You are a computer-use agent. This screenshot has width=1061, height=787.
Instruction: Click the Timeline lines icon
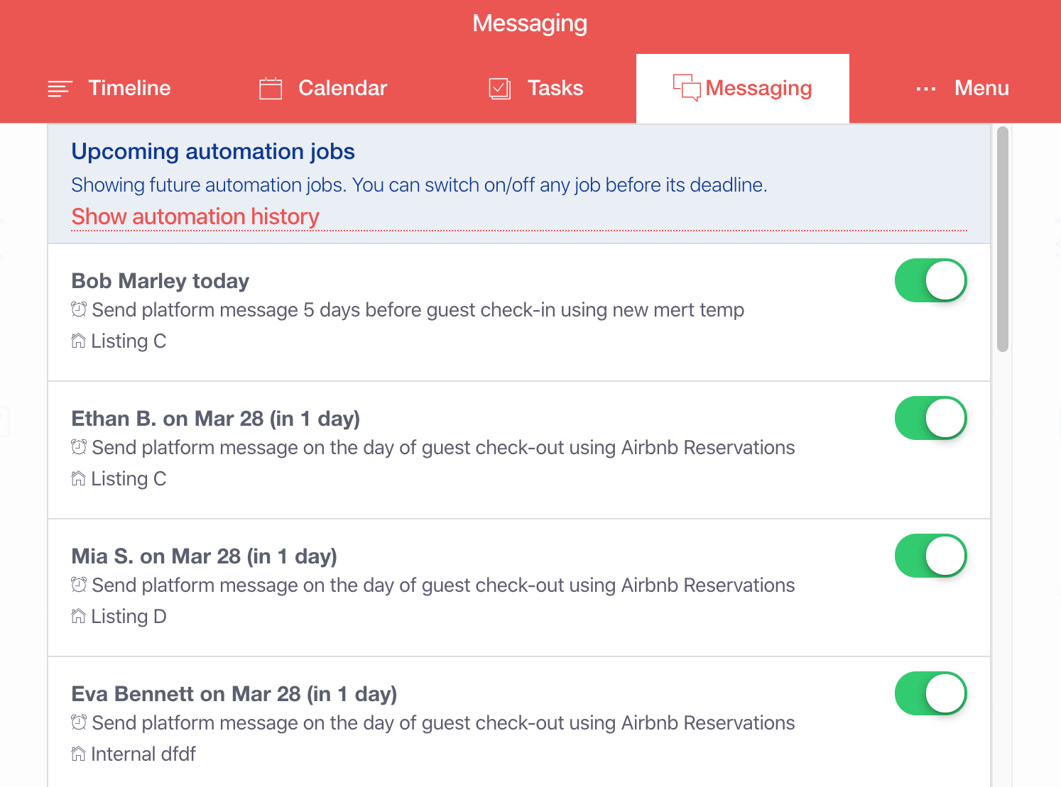tap(60, 89)
